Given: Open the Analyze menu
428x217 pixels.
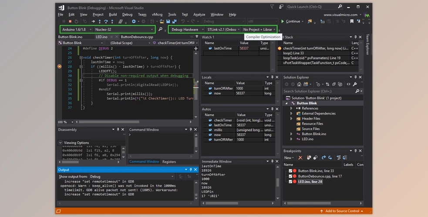Looking at the screenshot, I should coord(199,14).
